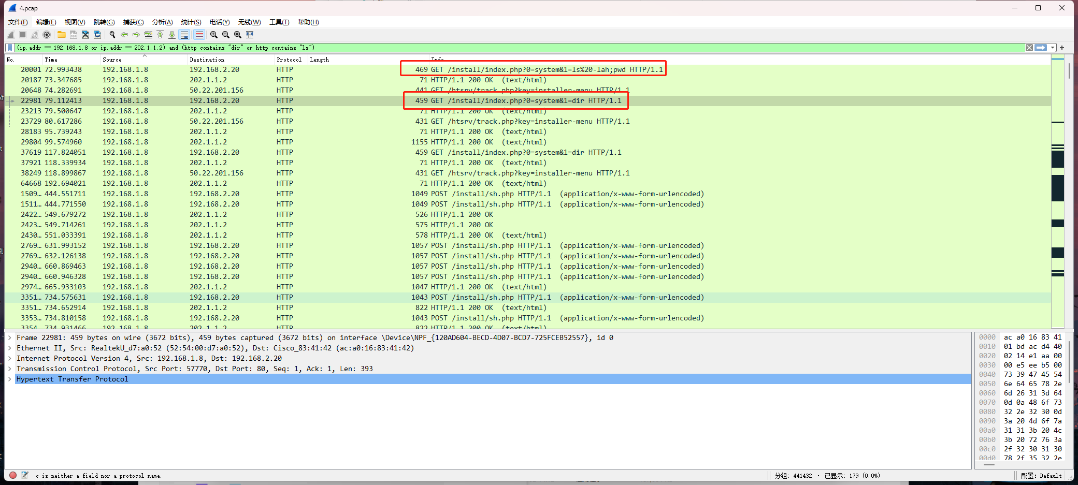Click go to specified packet icon
The image size is (1078, 485).
click(x=148, y=35)
